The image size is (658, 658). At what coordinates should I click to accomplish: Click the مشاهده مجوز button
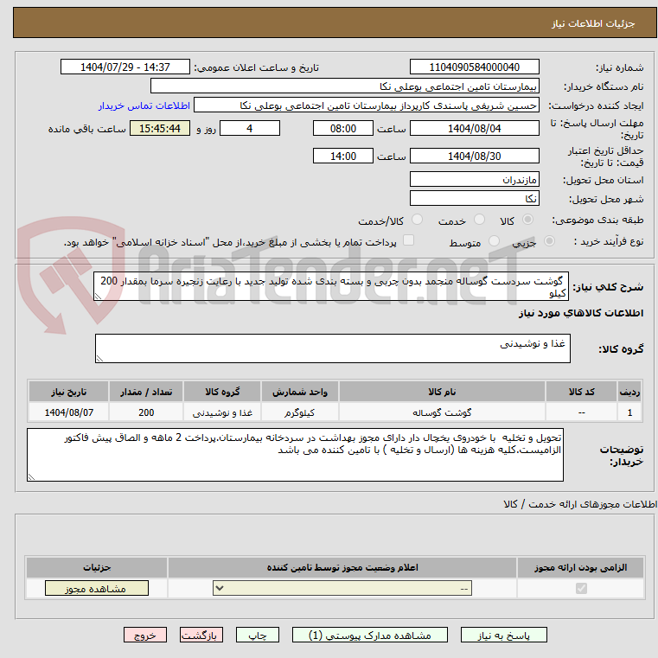pyautogui.click(x=97, y=588)
